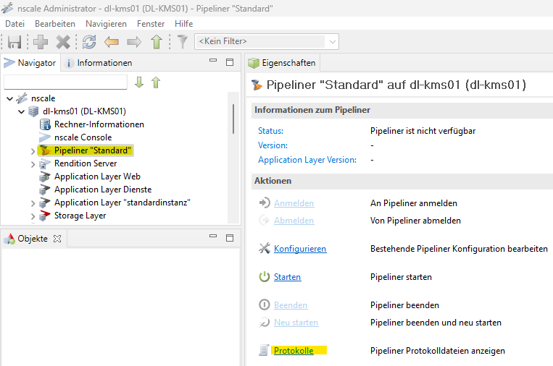Click the Save disk icon in toolbar
Screen dimensions: 553x366
tap(14, 42)
